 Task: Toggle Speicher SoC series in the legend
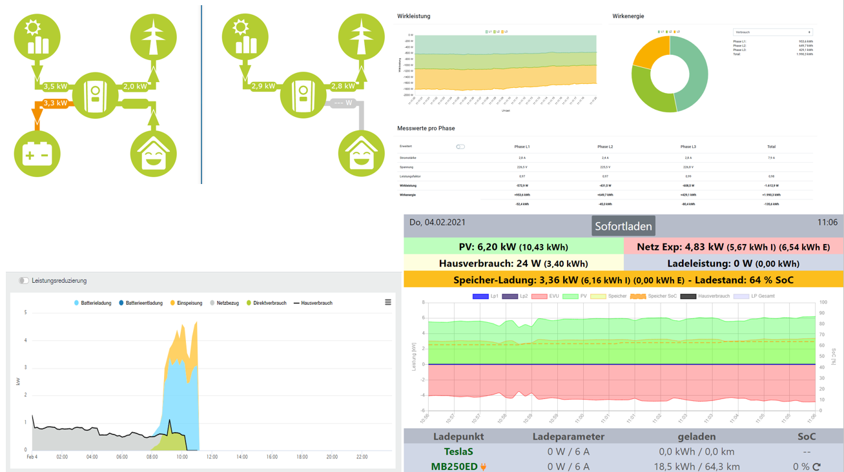click(653, 296)
